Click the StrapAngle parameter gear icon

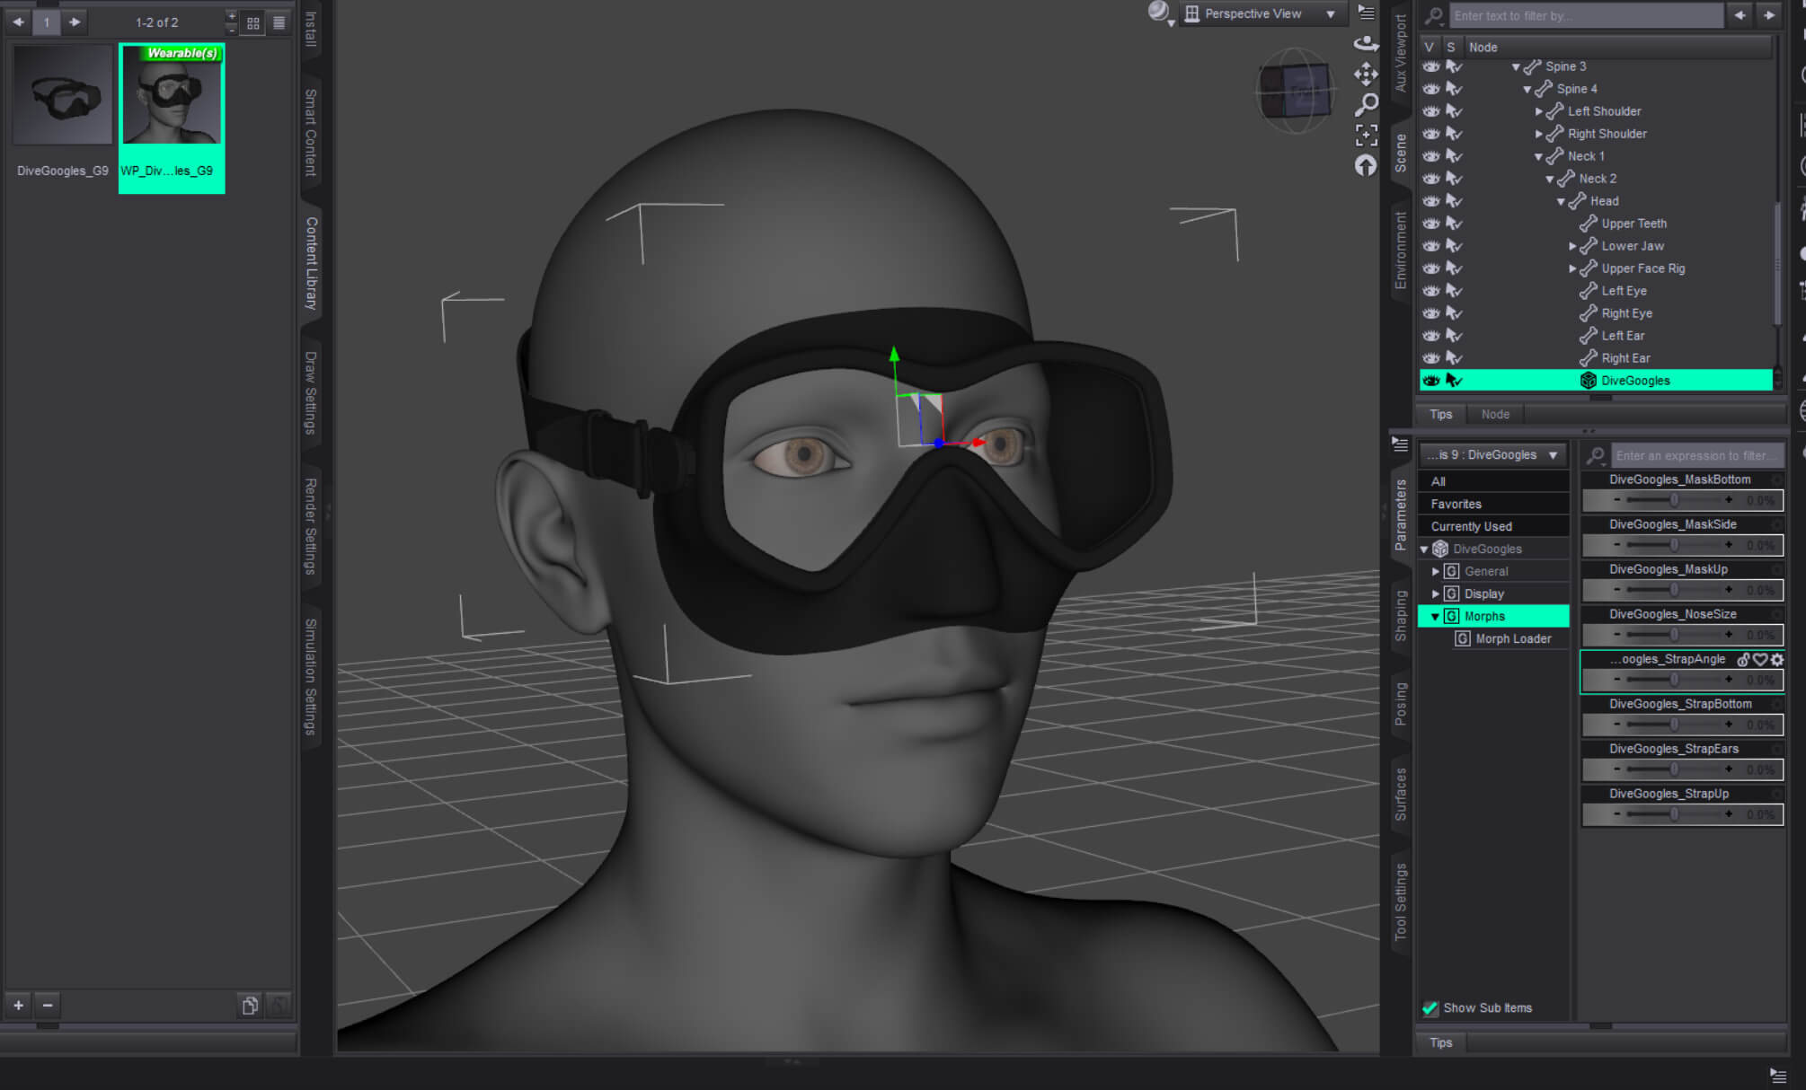pos(1776,660)
